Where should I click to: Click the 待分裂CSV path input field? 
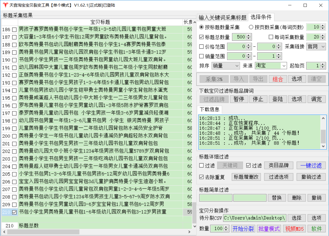254,218
